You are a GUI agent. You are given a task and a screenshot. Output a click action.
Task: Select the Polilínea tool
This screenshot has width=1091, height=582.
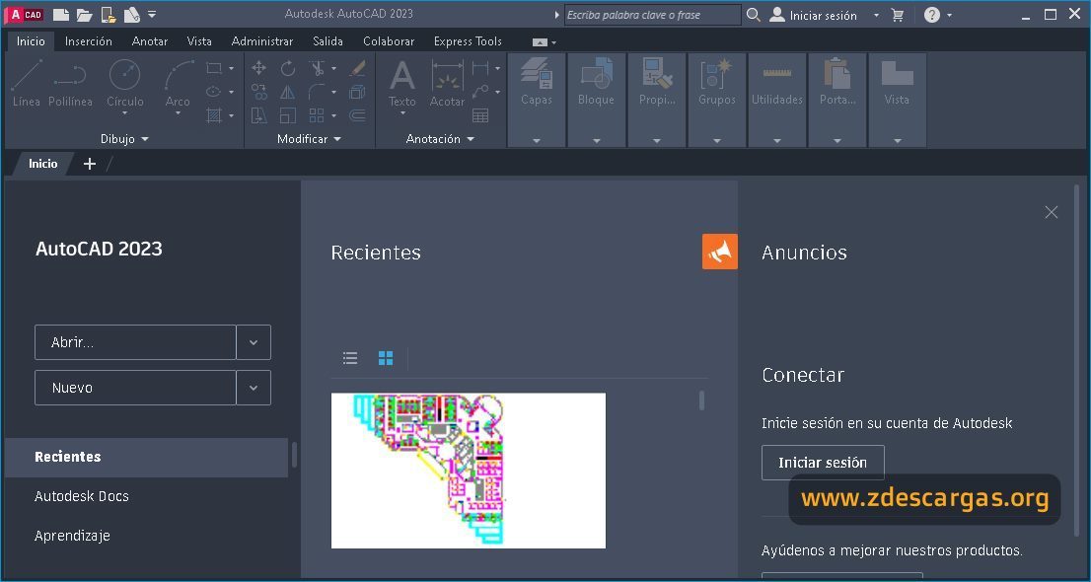click(70, 84)
